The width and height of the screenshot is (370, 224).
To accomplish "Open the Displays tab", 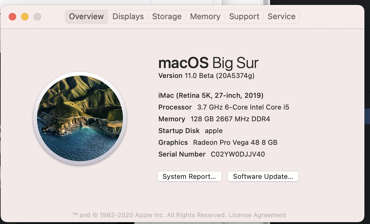I will tap(128, 16).
